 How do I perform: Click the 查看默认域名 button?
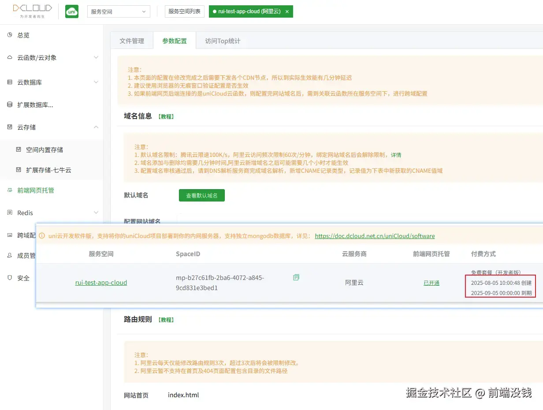(202, 195)
